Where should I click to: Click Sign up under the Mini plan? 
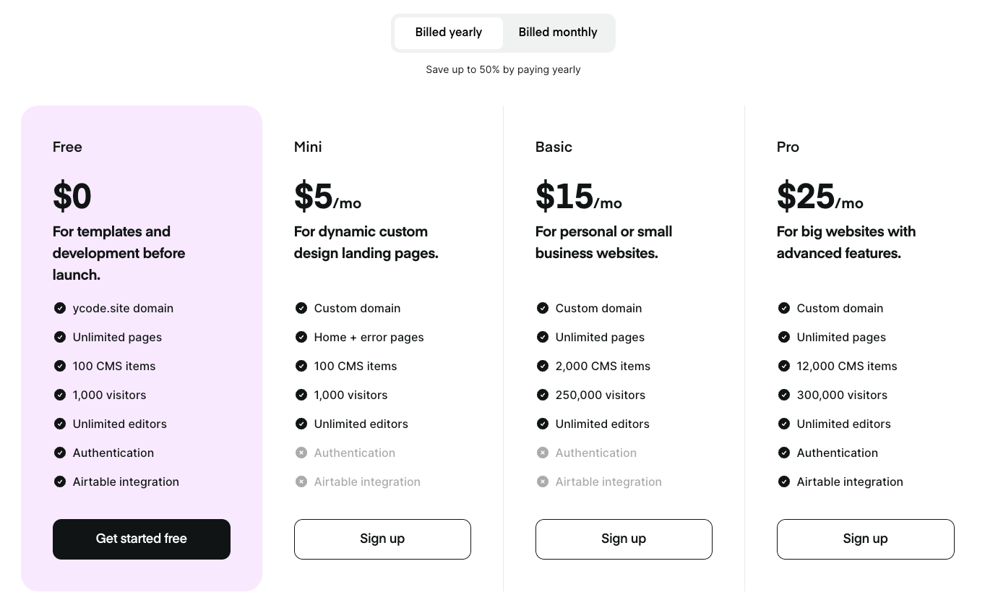382,539
